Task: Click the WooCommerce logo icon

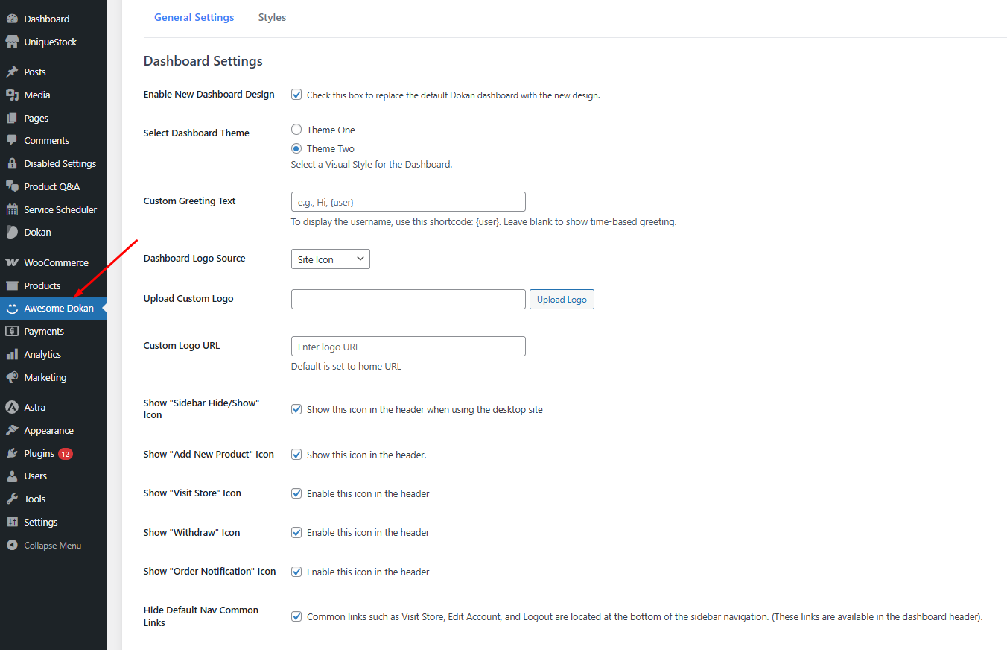Action: pyautogui.click(x=12, y=263)
